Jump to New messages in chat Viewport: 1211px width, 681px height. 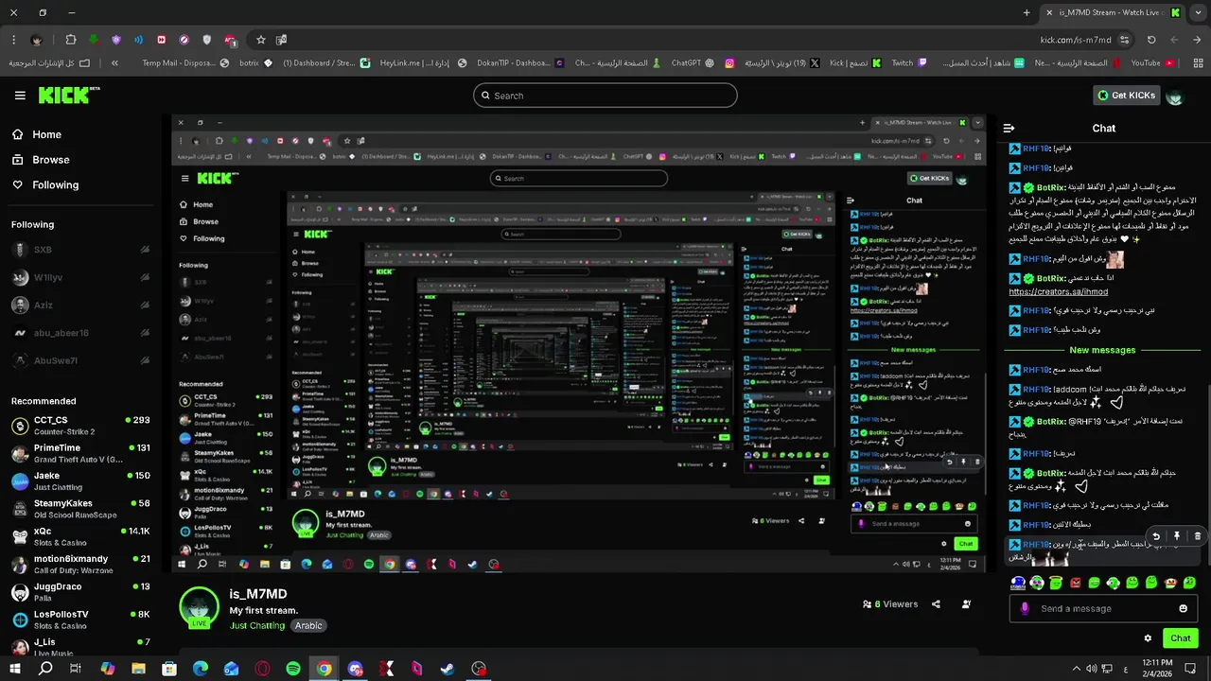1102,350
